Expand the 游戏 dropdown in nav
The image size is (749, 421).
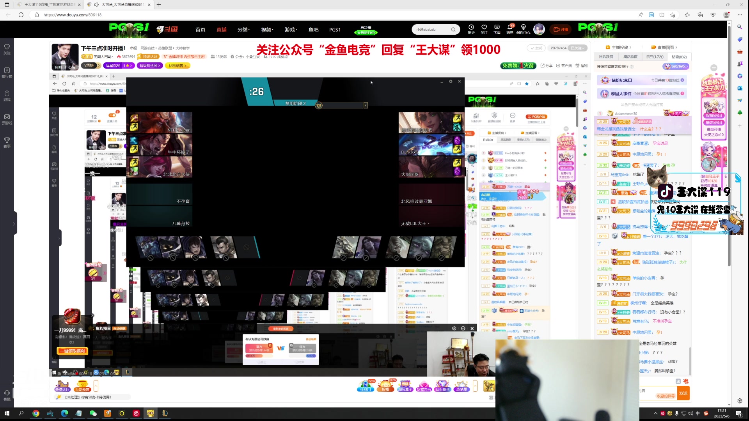tap(291, 30)
